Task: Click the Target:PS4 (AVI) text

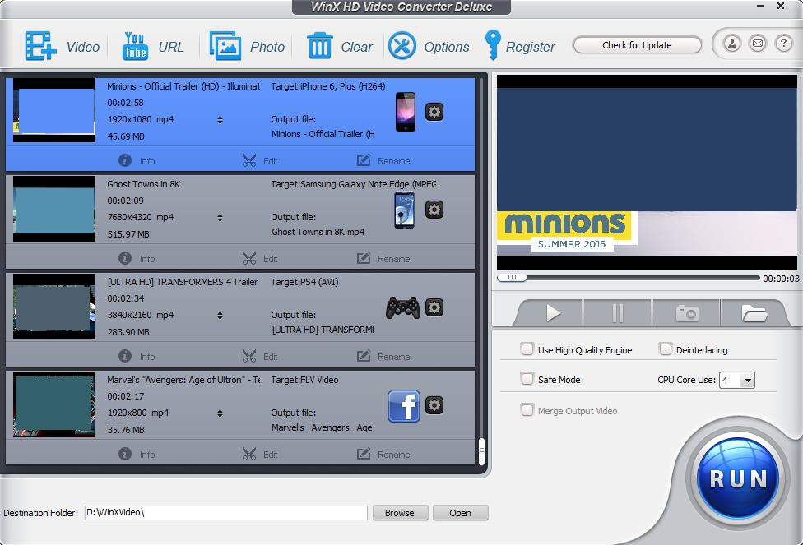Action: [304, 282]
